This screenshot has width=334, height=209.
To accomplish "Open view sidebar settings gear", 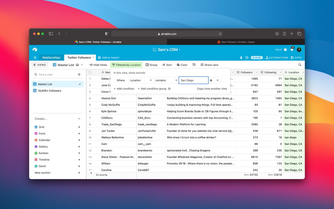I will click(79, 74).
